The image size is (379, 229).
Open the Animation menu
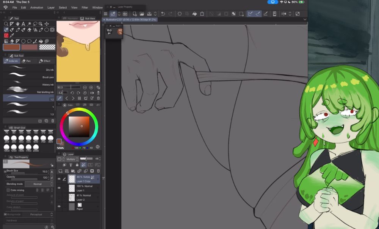(x=37, y=8)
